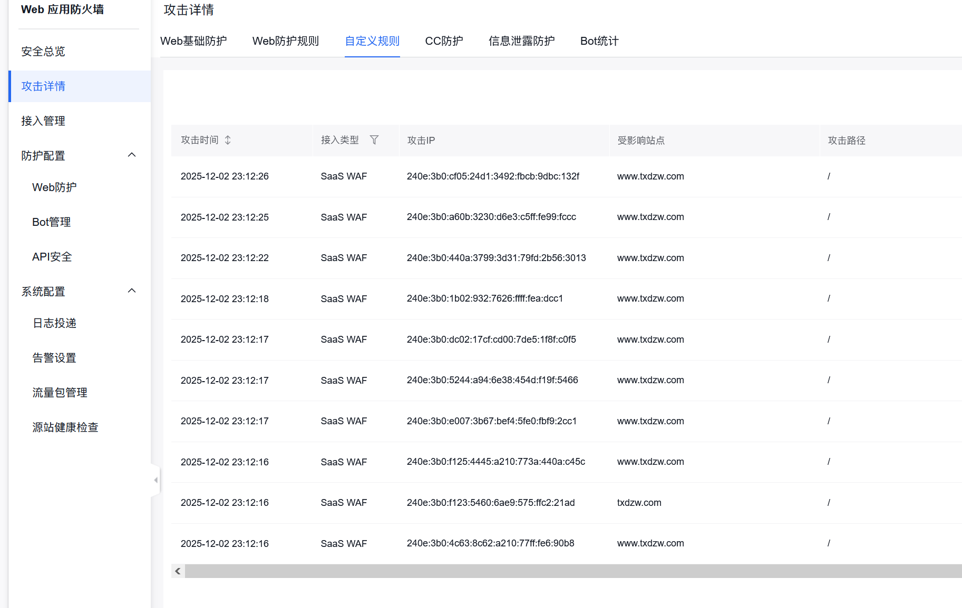Viewport: 962px width, 608px height.
Task: Open 接入管理 in the sidebar
Action: pyautogui.click(x=43, y=121)
